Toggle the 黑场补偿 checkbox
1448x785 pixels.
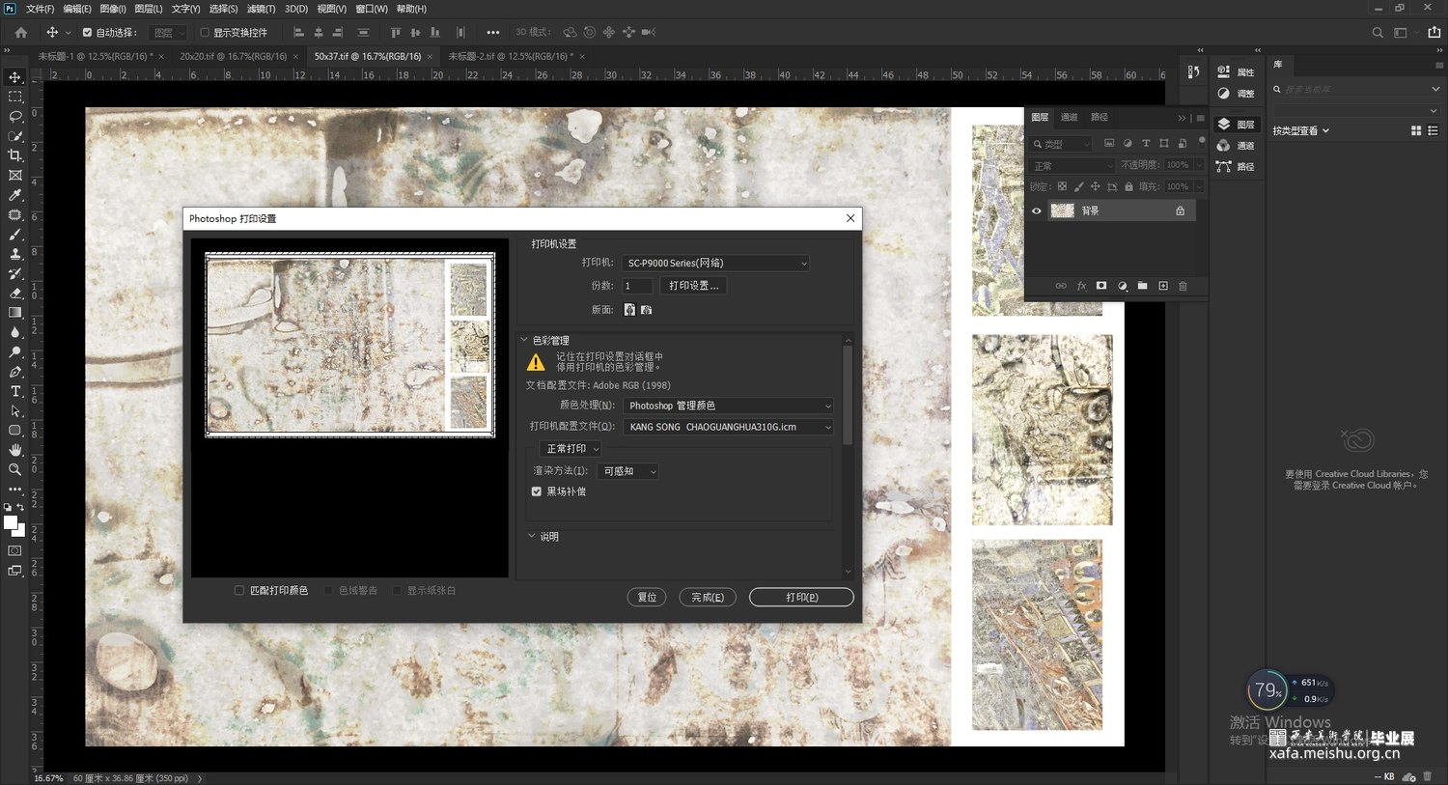pyautogui.click(x=537, y=491)
